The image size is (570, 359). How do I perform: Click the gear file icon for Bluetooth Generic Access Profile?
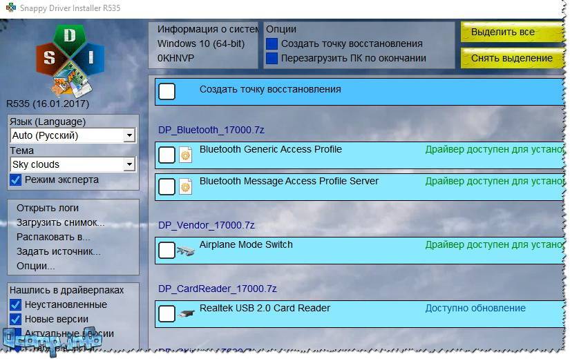(185, 155)
